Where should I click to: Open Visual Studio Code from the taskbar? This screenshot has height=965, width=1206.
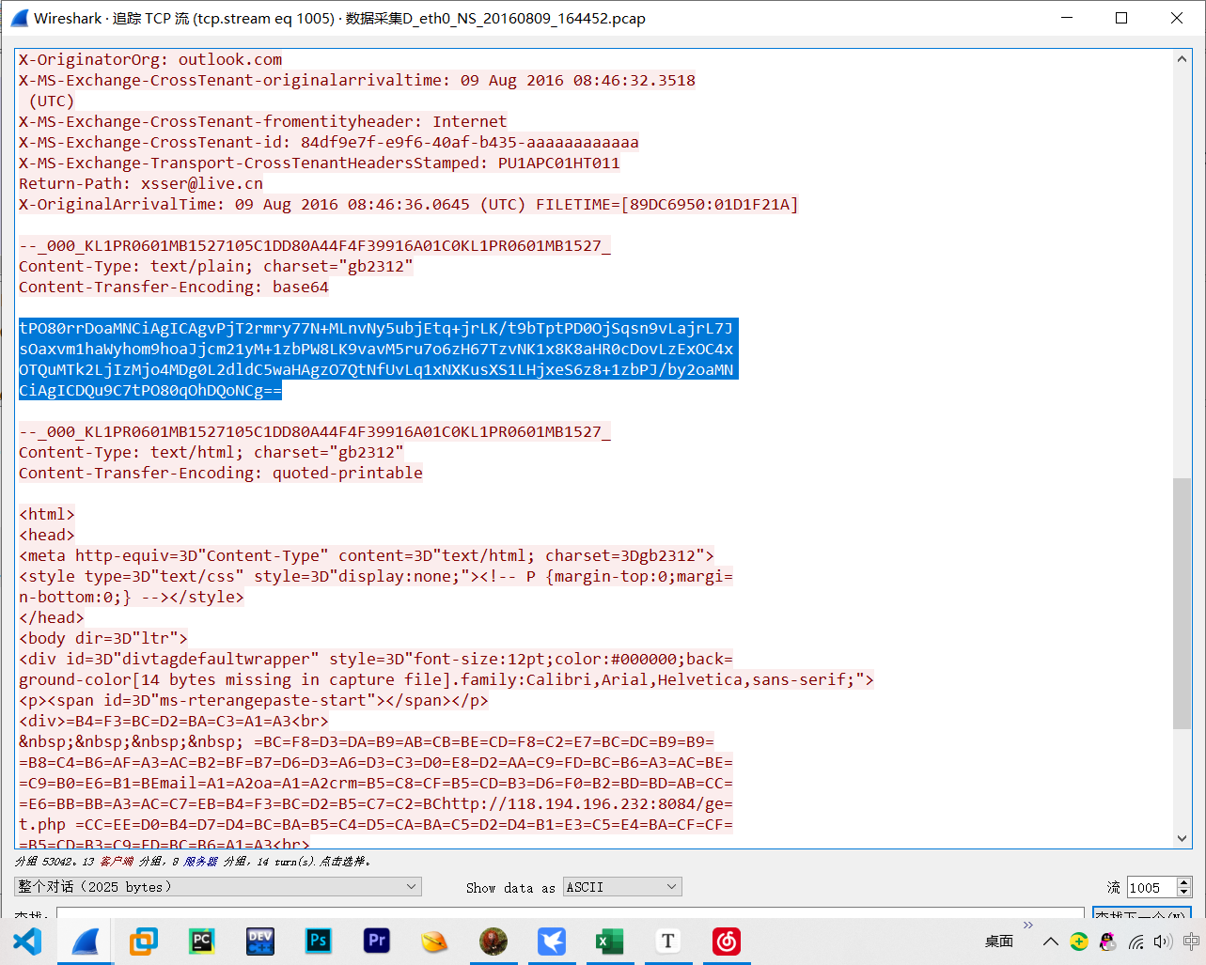(x=27, y=941)
